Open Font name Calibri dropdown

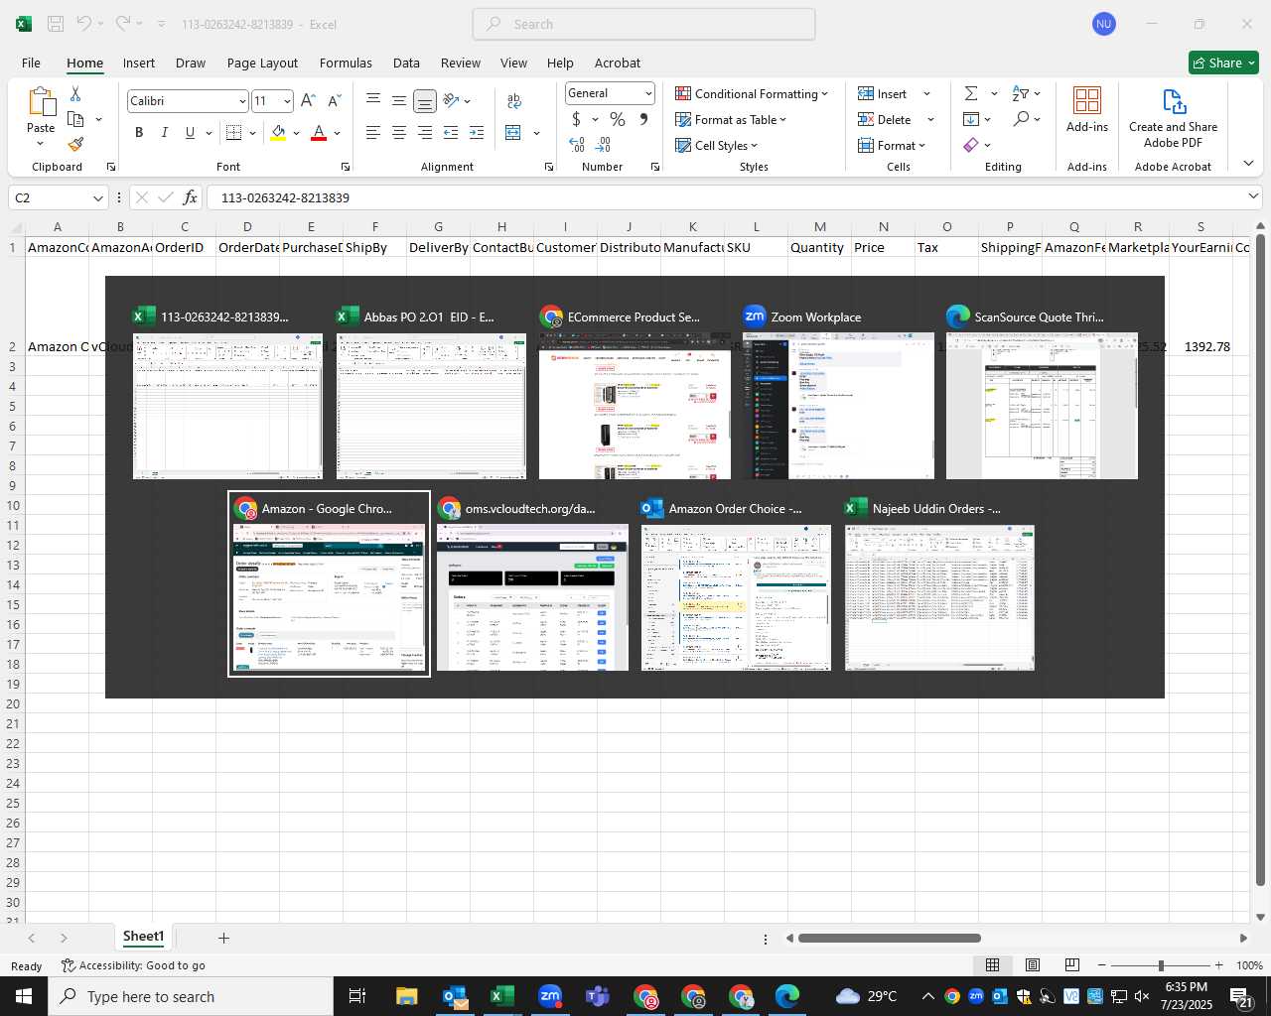point(242,101)
